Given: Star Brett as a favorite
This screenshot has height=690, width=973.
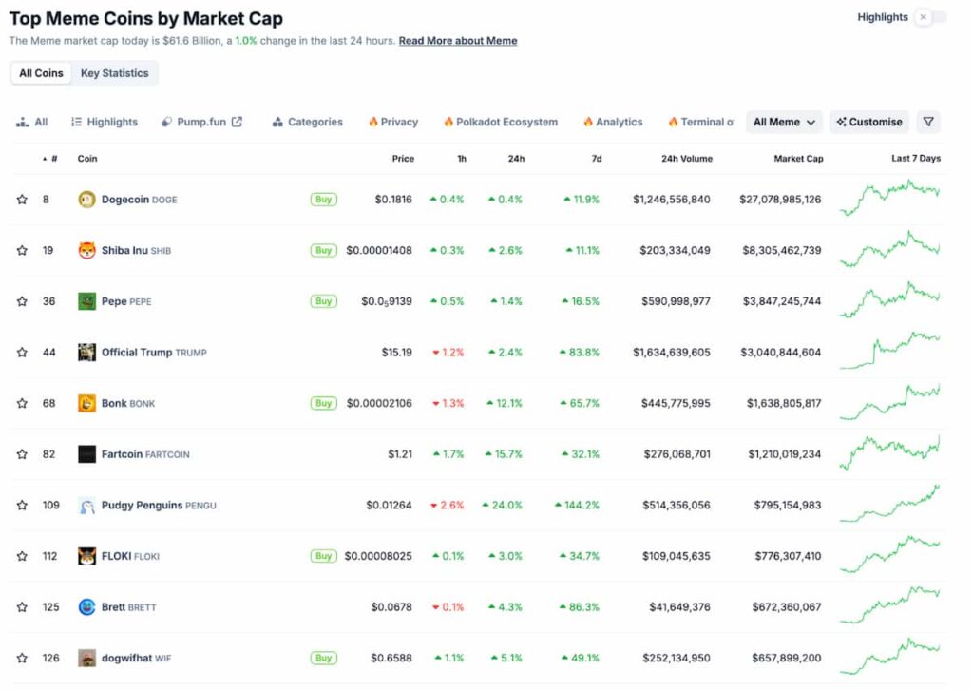Looking at the screenshot, I should point(23,607).
